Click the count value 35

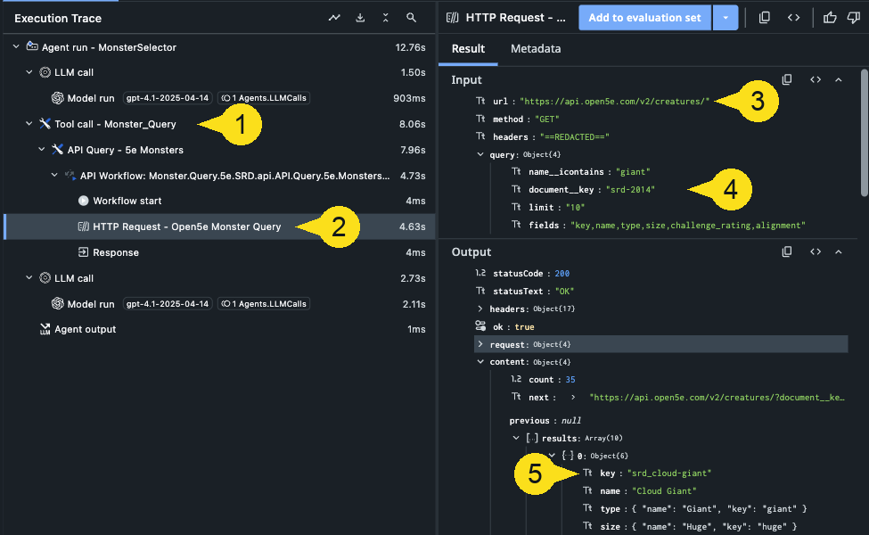tap(570, 380)
